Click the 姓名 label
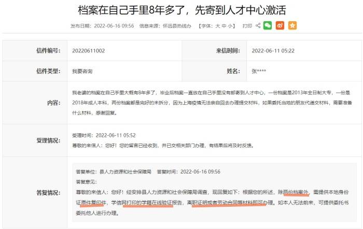 pos(233,71)
